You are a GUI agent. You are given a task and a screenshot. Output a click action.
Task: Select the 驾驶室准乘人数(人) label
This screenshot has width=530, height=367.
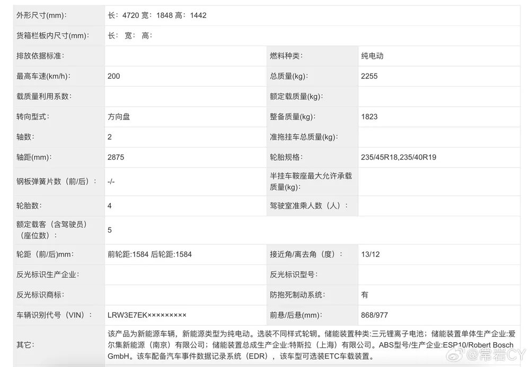[x=308, y=206]
